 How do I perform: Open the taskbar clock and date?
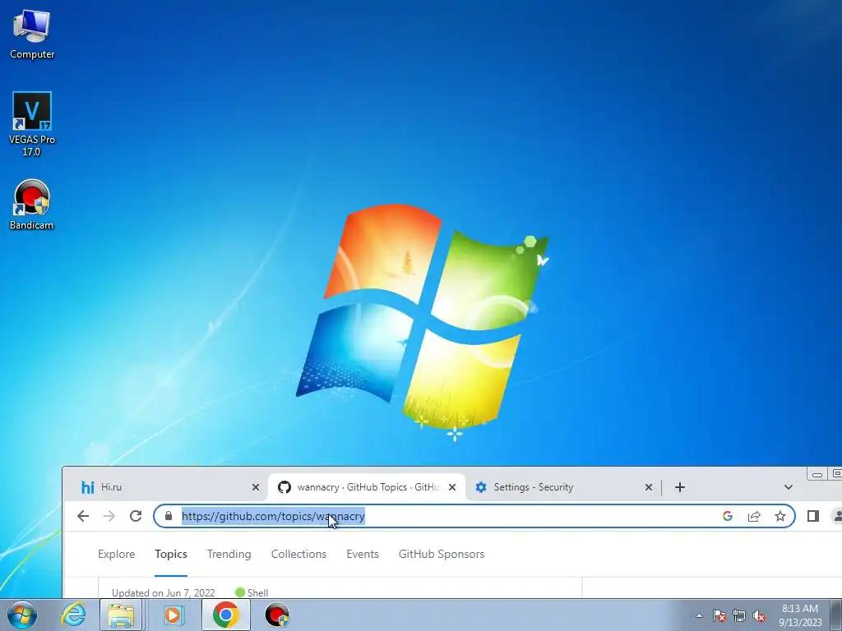[800, 615]
